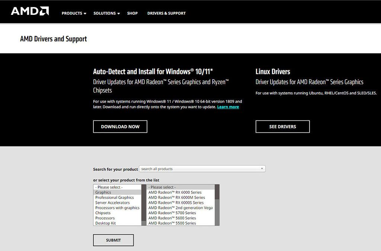381x251 pixels.
Task: Open the SHOP menu item
Action: (132, 13)
